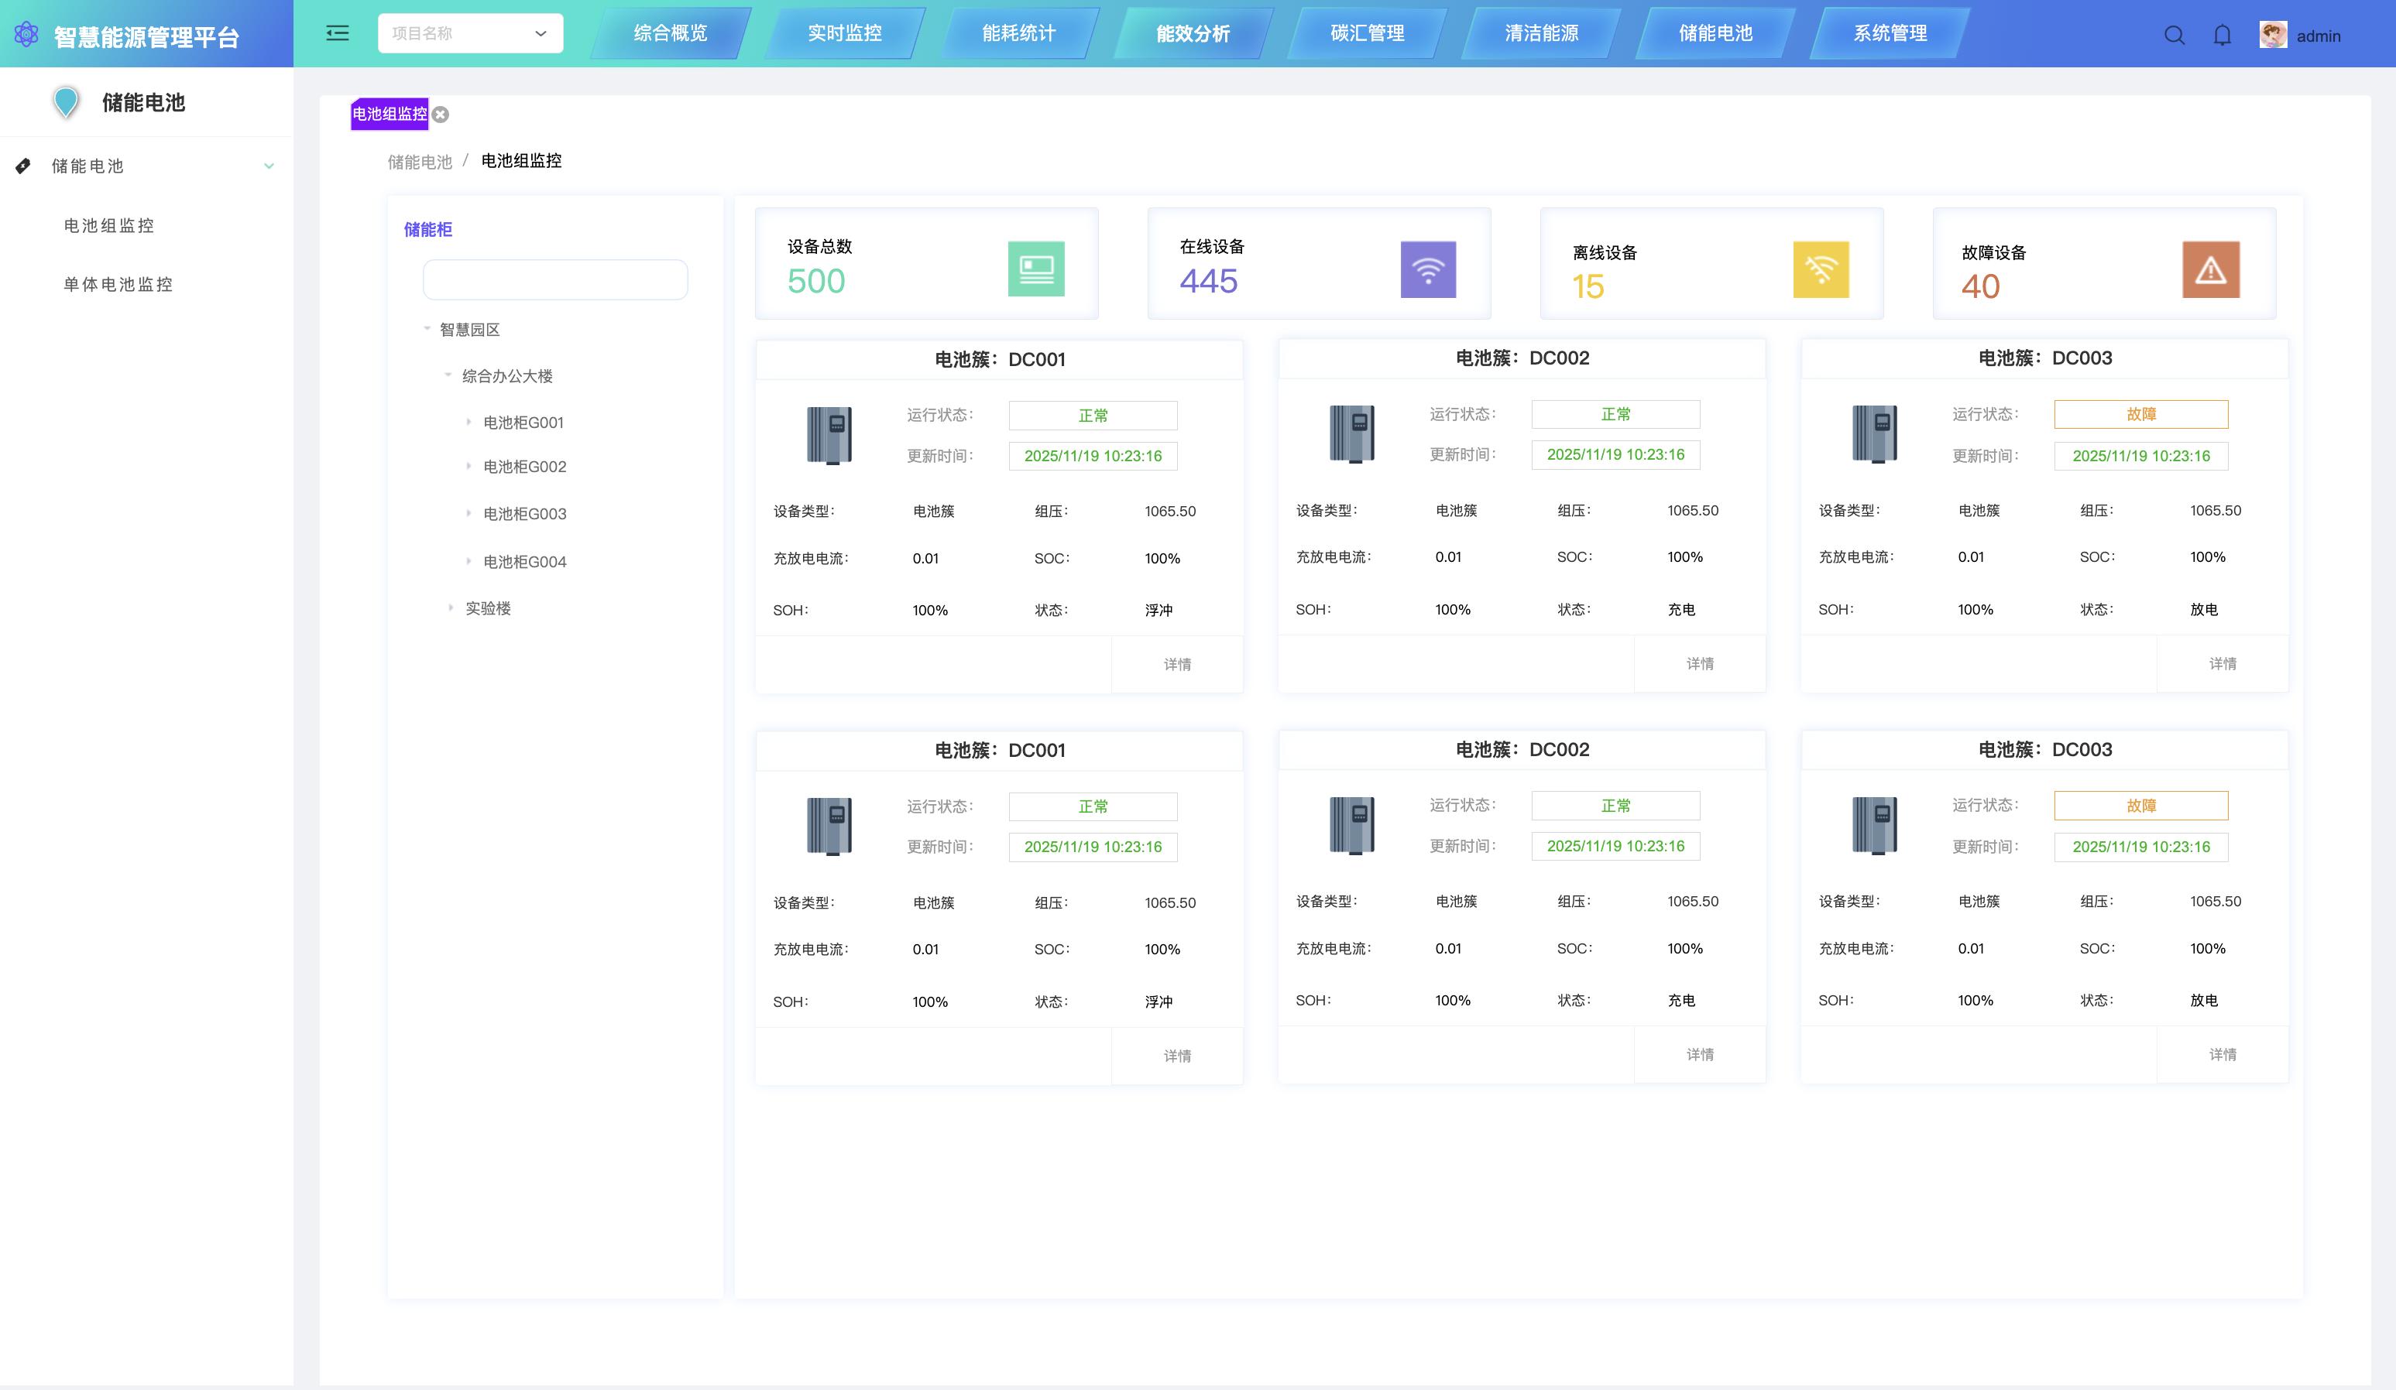The image size is (2396, 1390).
Task: Open 详情 for the first DC003 card
Action: (x=2222, y=663)
